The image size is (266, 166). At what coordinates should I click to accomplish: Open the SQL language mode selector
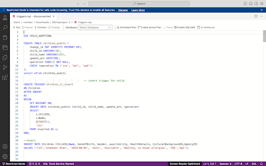[254, 164]
